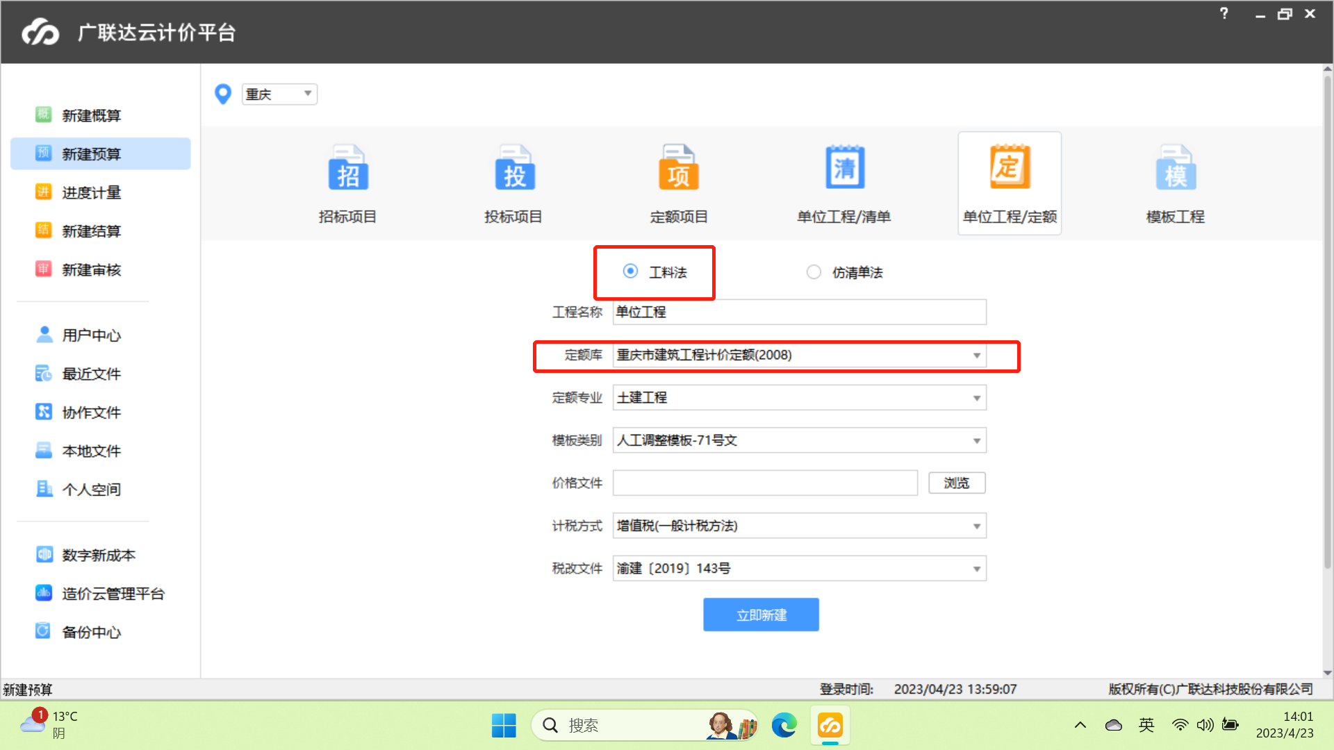The image size is (1334, 750).
Task: Click the 个人空间 icon
Action: 44,489
